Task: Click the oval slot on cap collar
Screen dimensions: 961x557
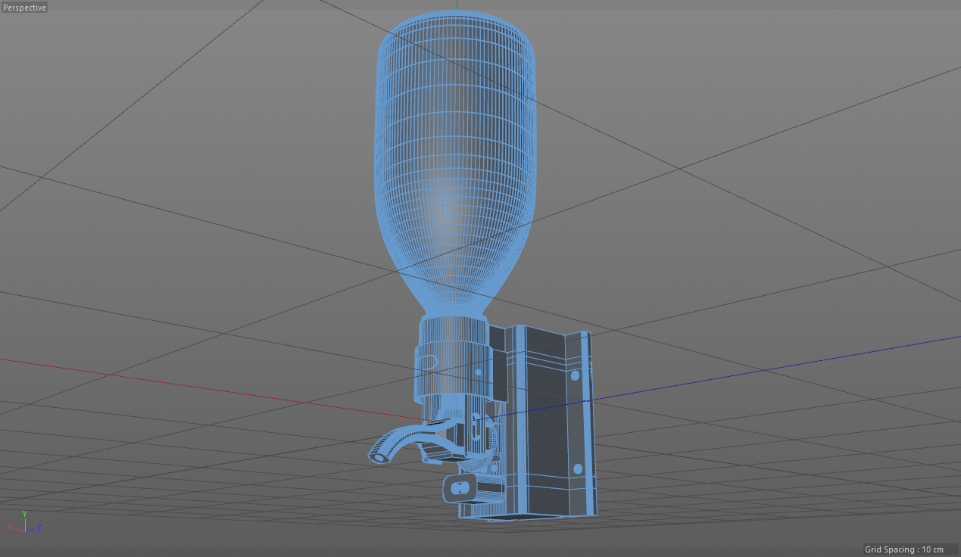Action: pyautogui.click(x=426, y=362)
